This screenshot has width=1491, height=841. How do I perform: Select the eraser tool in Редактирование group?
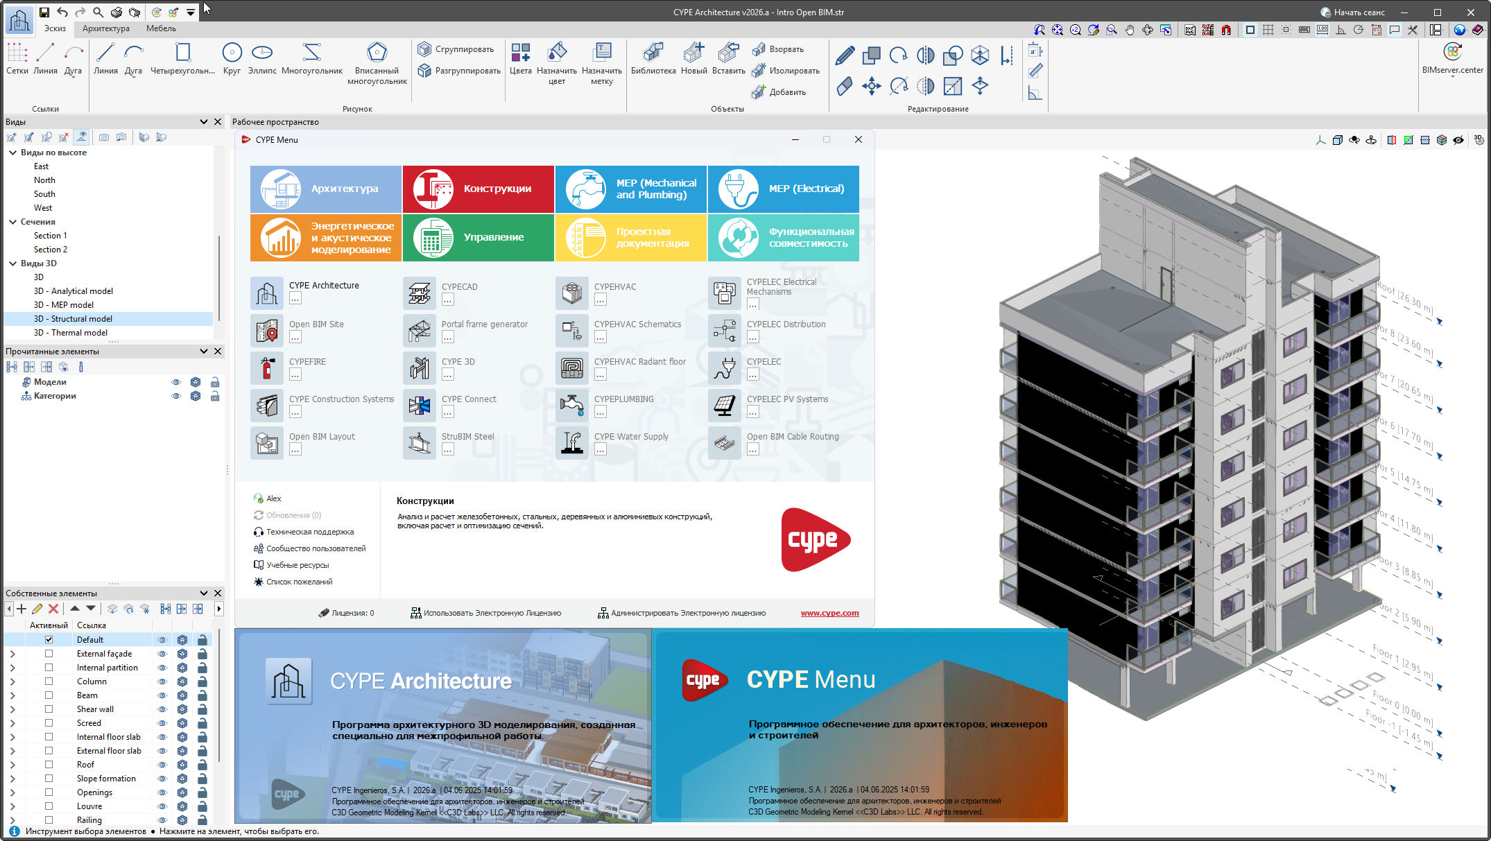coord(844,87)
